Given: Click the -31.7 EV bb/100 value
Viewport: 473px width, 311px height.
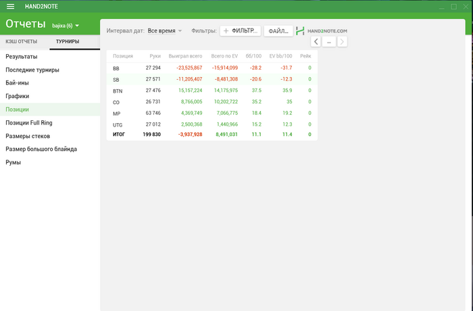Looking at the screenshot, I should (287, 68).
